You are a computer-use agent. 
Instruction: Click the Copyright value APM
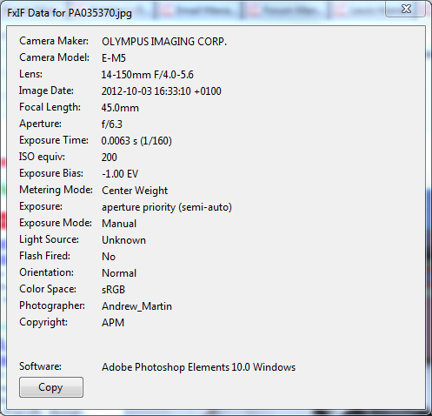pos(113,323)
